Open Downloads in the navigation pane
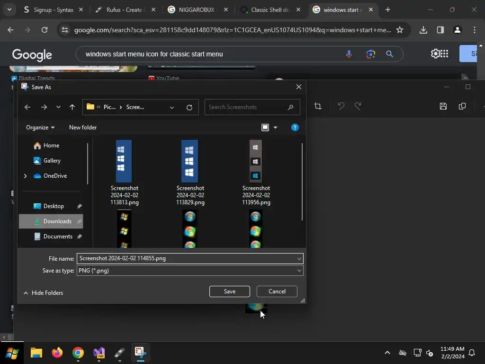This screenshot has width=485, height=364. coord(51,221)
